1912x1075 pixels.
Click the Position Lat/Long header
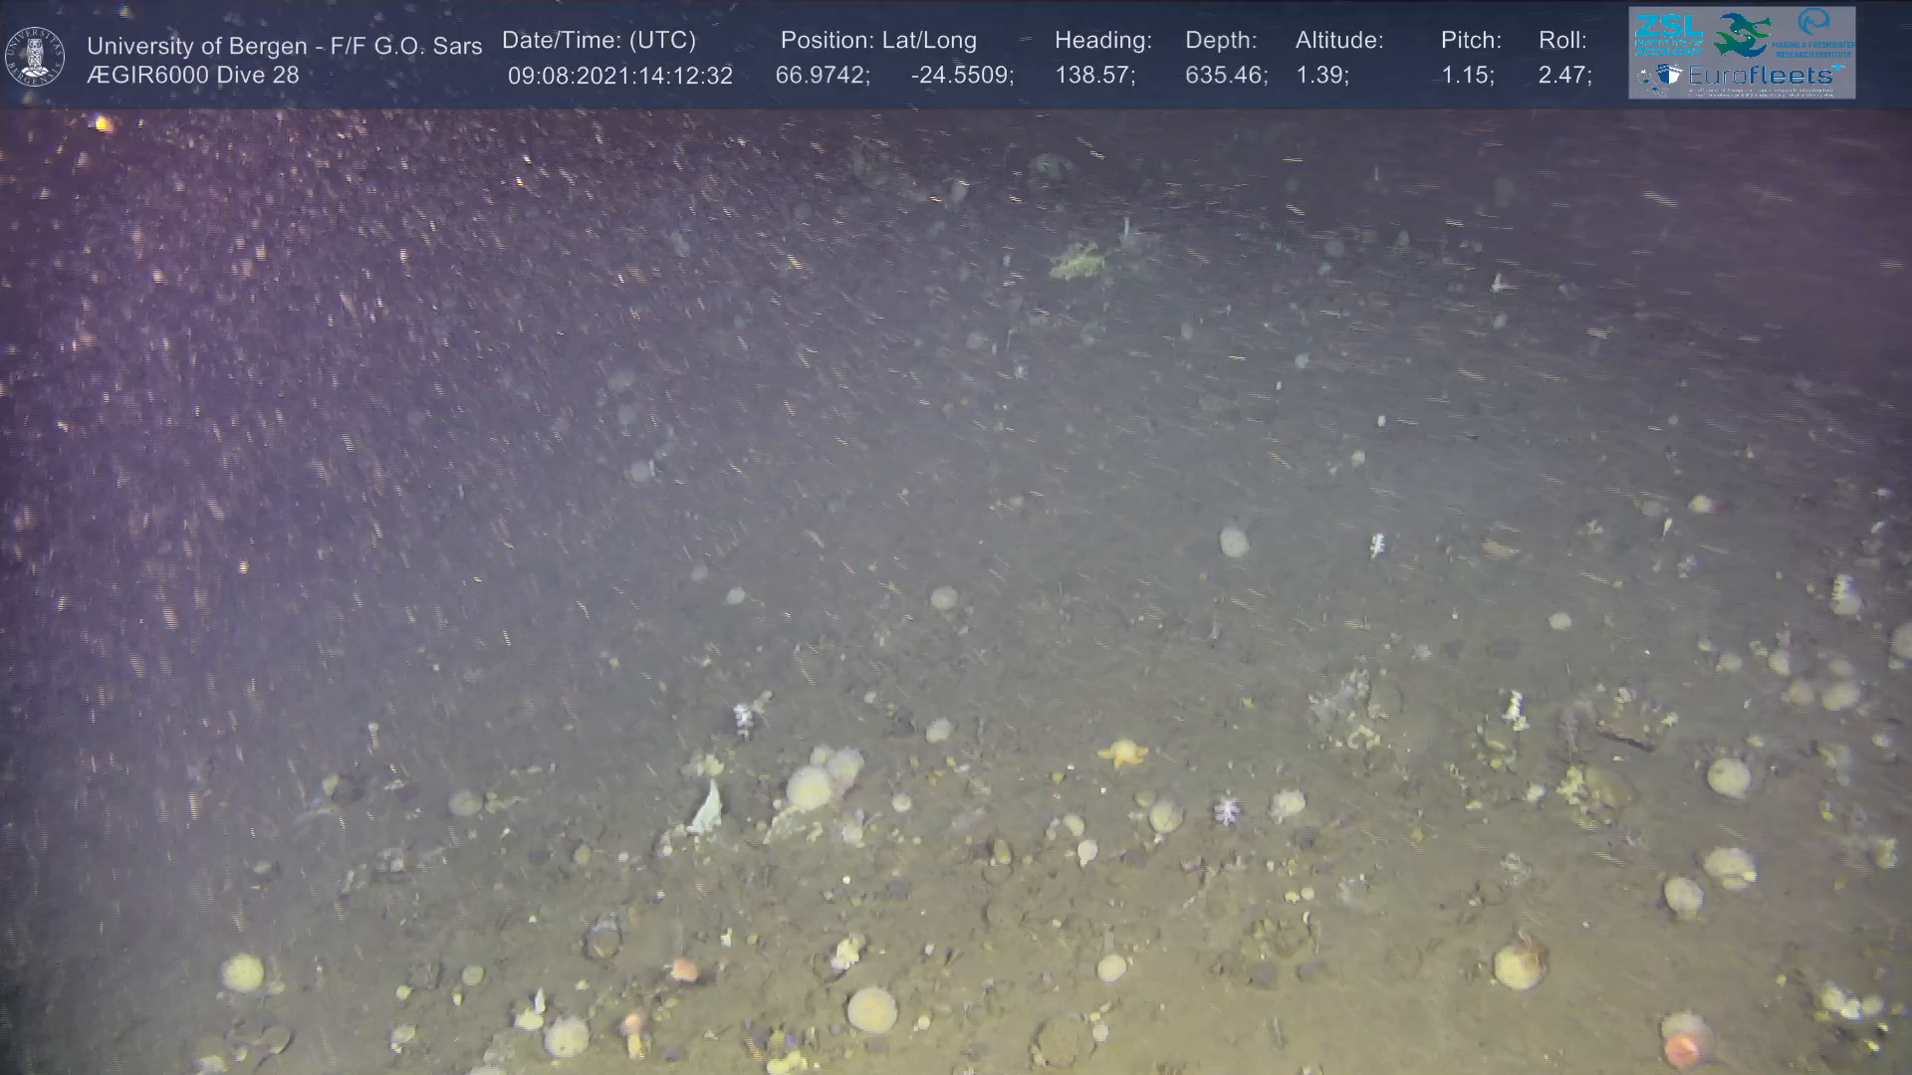coord(878,41)
